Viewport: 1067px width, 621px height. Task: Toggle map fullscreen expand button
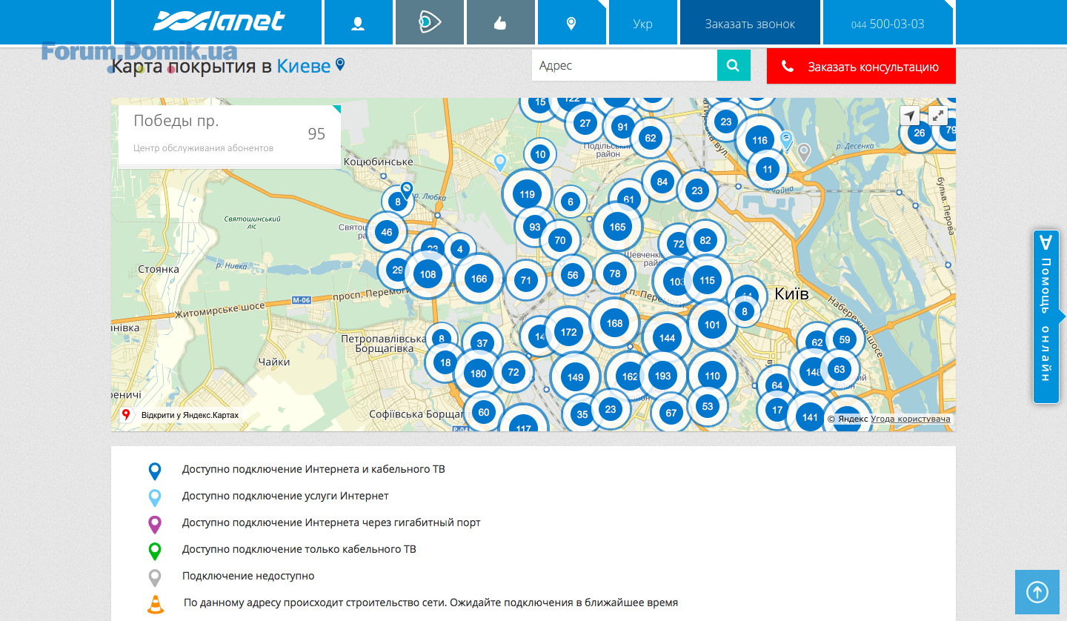(x=938, y=116)
